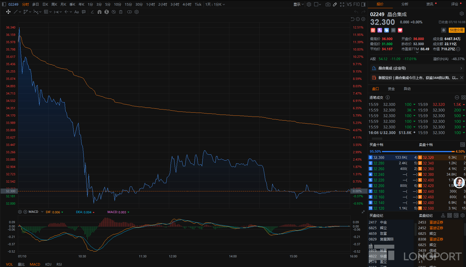Image resolution: width=466 pixels, height=267 pixels.
Task: Click the 快捷交易 quick trade button
Action: [x=456, y=30]
